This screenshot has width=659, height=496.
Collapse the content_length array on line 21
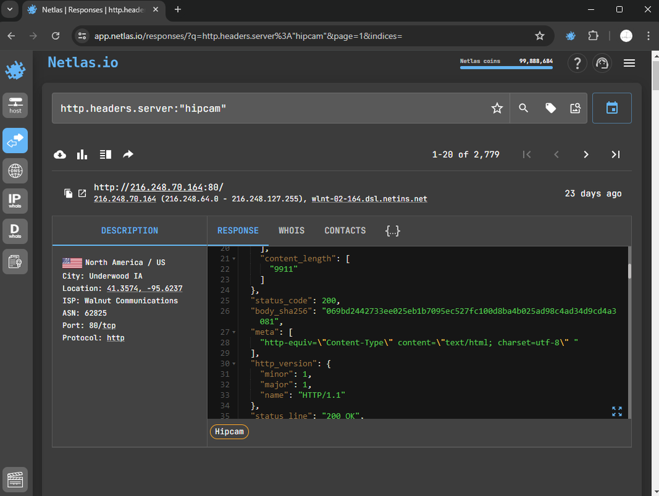(x=234, y=259)
